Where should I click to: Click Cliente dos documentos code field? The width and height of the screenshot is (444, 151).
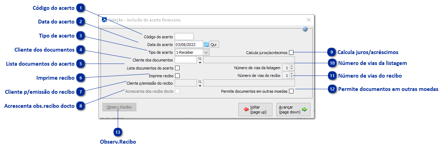coord(186,60)
